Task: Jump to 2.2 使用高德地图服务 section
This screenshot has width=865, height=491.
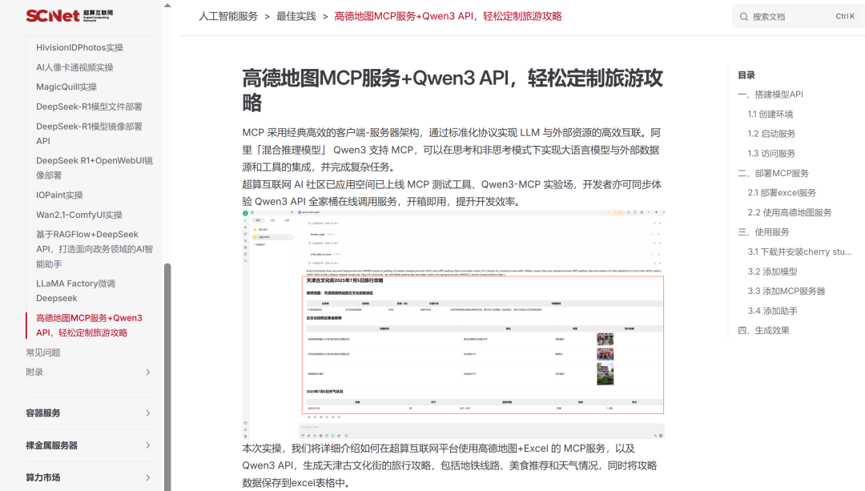Action: (x=790, y=212)
